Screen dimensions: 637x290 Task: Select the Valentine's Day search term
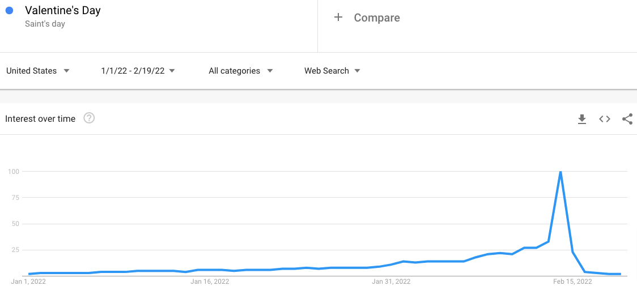tap(63, 11)
